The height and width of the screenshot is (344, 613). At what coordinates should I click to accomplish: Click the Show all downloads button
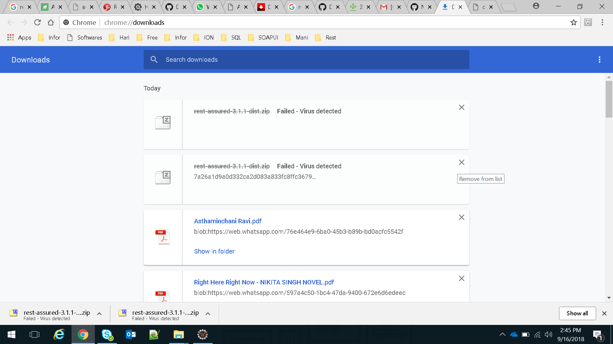[577, 313]
